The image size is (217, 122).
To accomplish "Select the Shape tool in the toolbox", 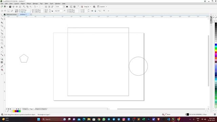I will 2,19.
